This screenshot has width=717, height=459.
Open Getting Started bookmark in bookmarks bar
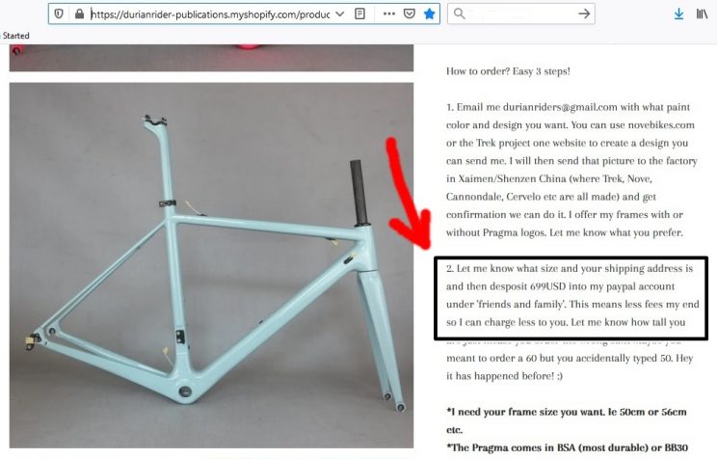[x=14, y=36]
